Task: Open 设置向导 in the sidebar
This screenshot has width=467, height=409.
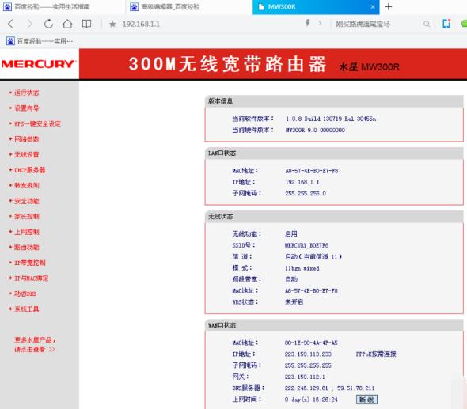Action: [x=26, y=108]
